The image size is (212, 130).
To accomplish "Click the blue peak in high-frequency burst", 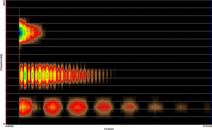I will click(x=20, y=32).
